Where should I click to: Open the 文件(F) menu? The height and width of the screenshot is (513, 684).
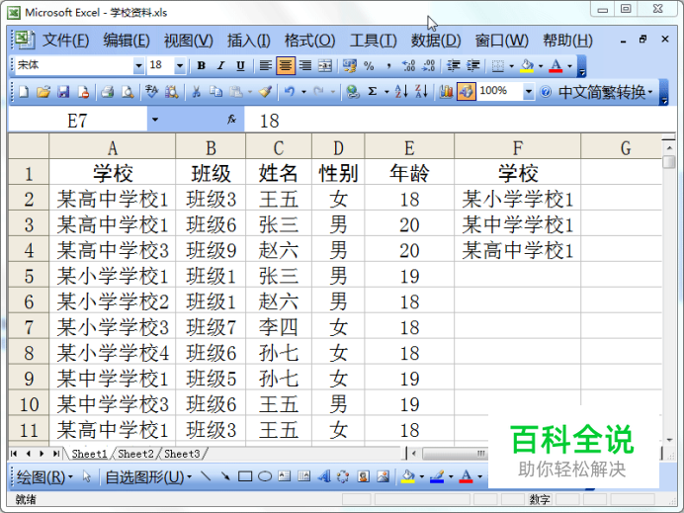point(66,41)
